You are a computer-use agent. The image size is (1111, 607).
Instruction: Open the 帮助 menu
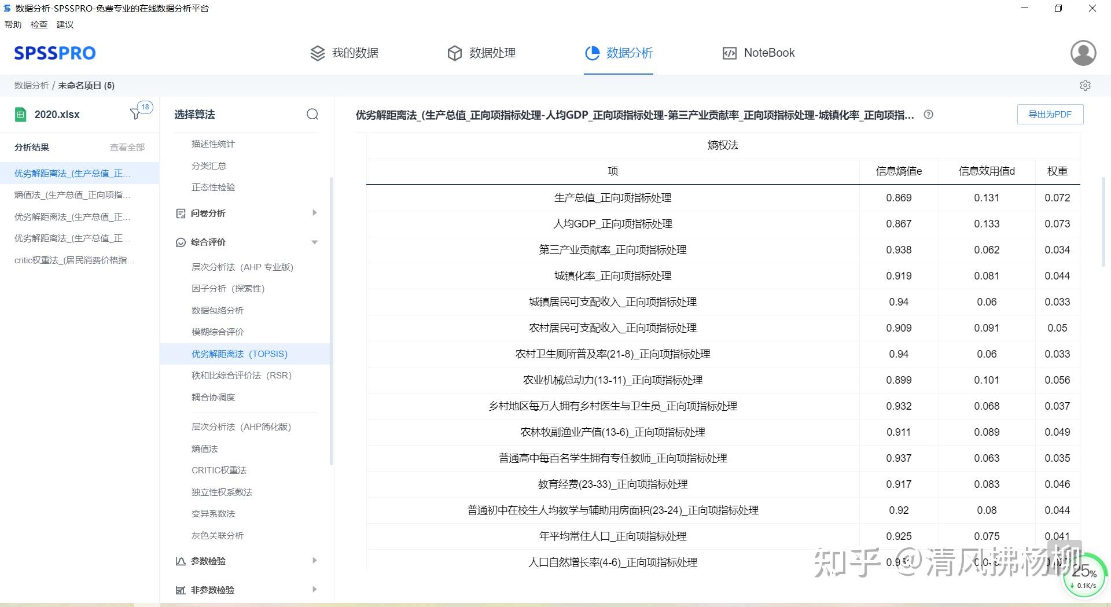tap(12, 24)
